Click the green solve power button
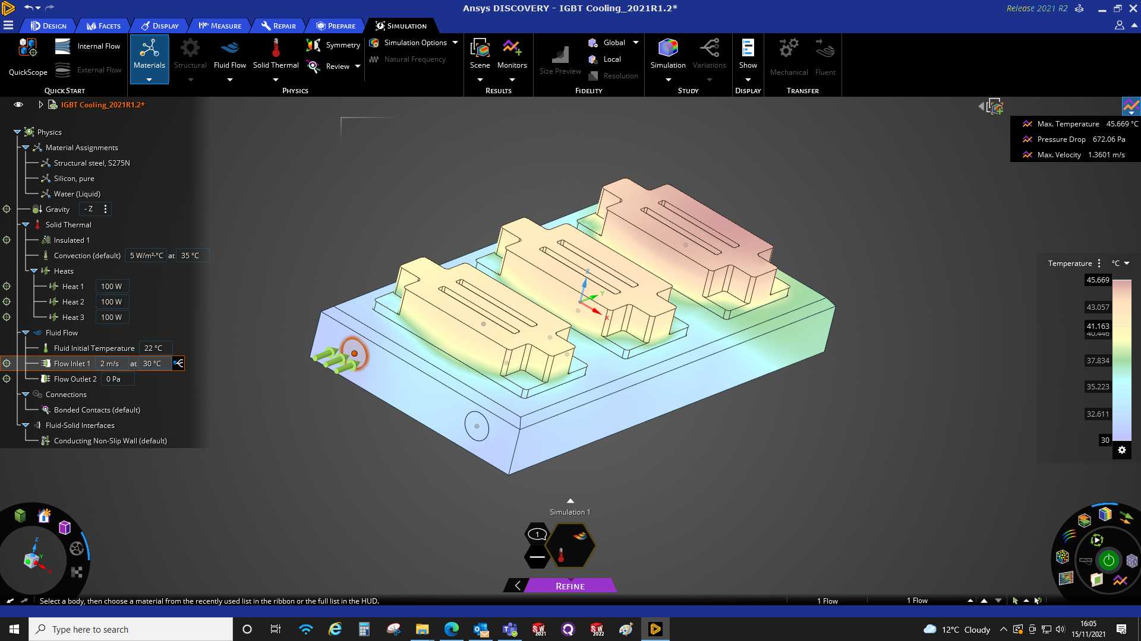1141x641 pixels. pos(1108,560)
